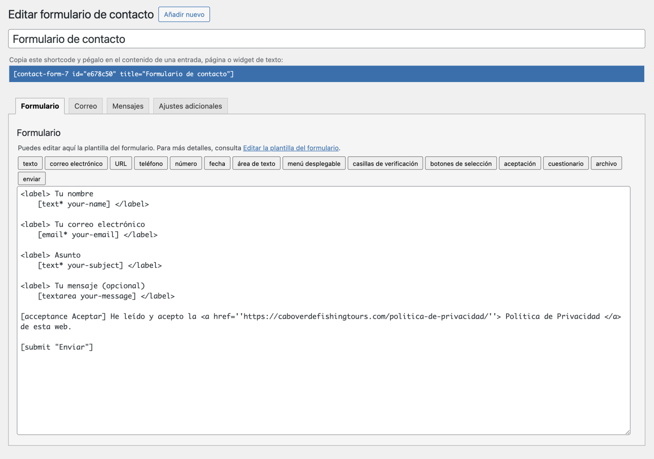The image size is (654, 459).
Task: Insert a menú desplegable tag
Action: pyautogui.click(x=314, y=164)
